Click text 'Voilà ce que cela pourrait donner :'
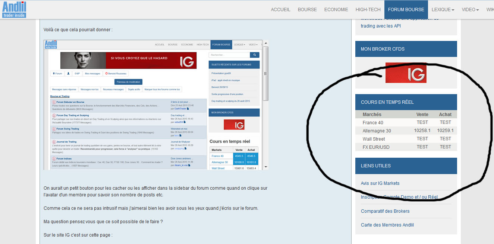 pyautogui.click(x=78, y=29)
